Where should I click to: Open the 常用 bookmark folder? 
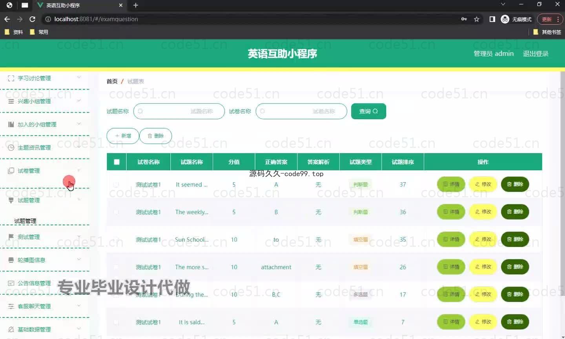click(x=39, y=32)
